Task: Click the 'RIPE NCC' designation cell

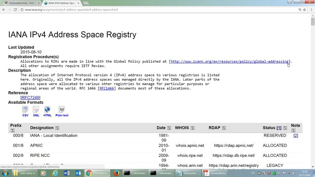Action: click(x=40, y=155)
